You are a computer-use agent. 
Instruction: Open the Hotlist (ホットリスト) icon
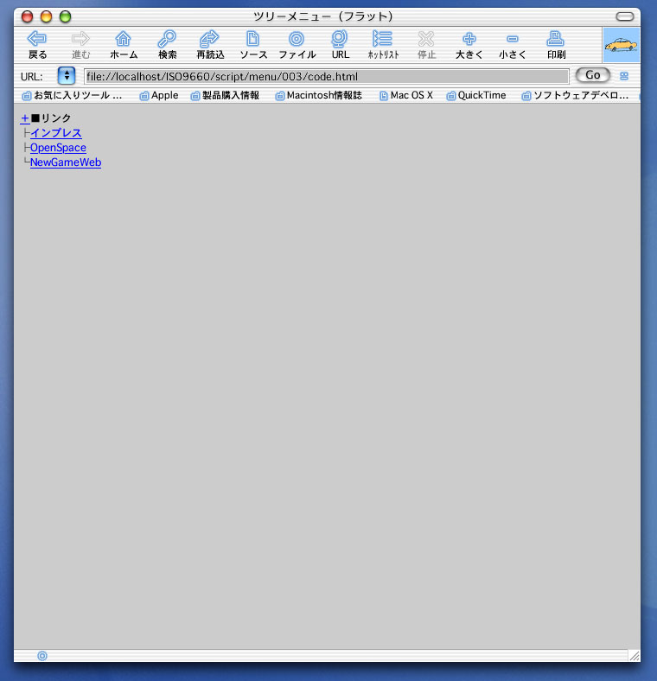click(382, 39)
